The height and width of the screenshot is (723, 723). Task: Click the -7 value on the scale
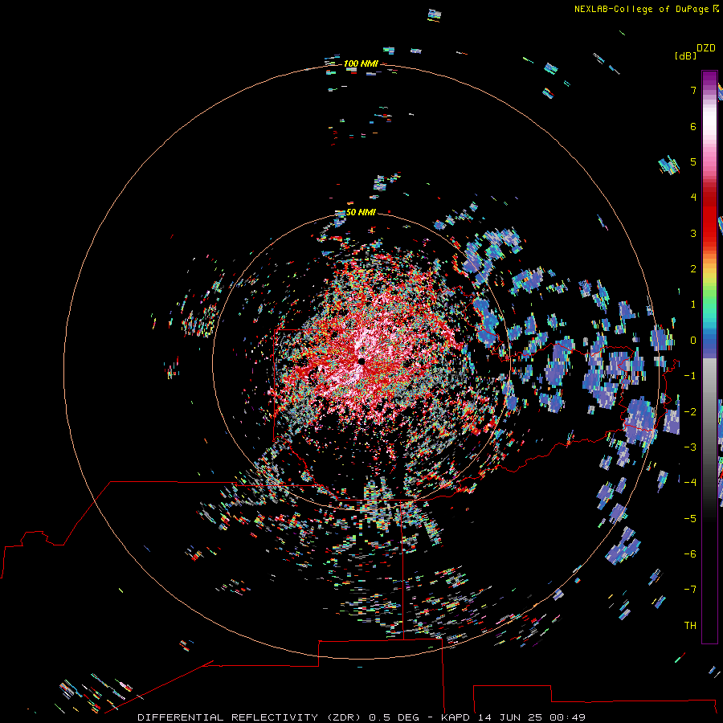(690, 590)
